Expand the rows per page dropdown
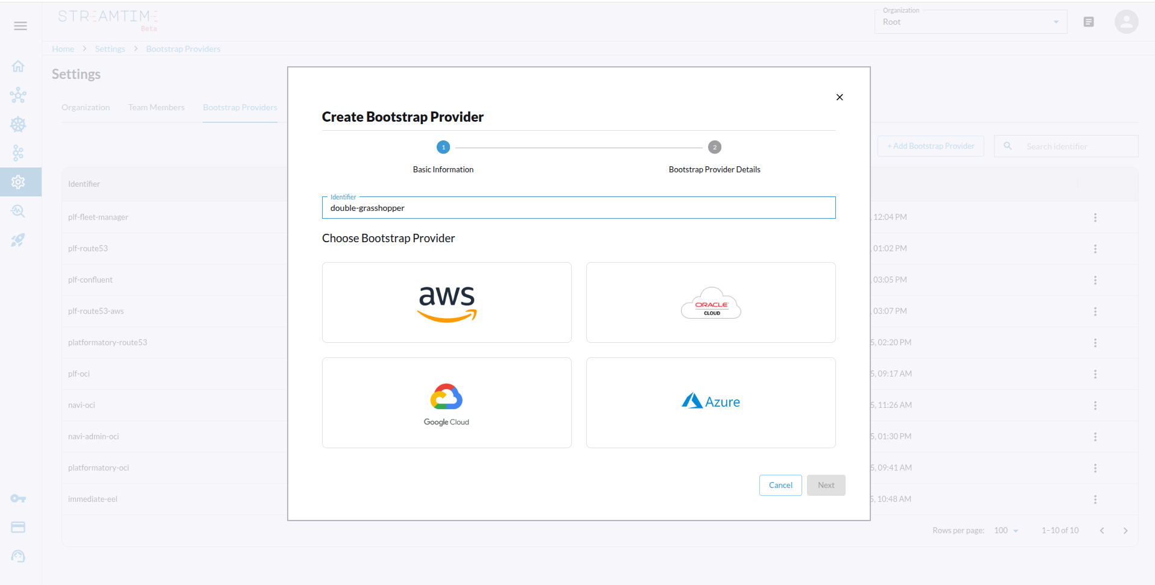 (x=1006, y=530)
